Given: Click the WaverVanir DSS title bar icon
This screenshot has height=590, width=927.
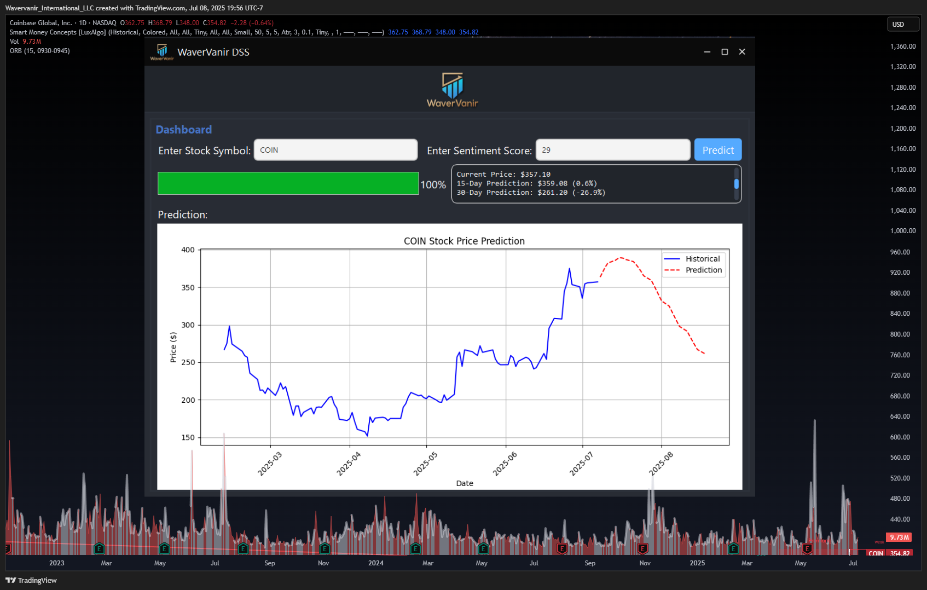Looking at the screenshot, I should [x=162, y=52].
